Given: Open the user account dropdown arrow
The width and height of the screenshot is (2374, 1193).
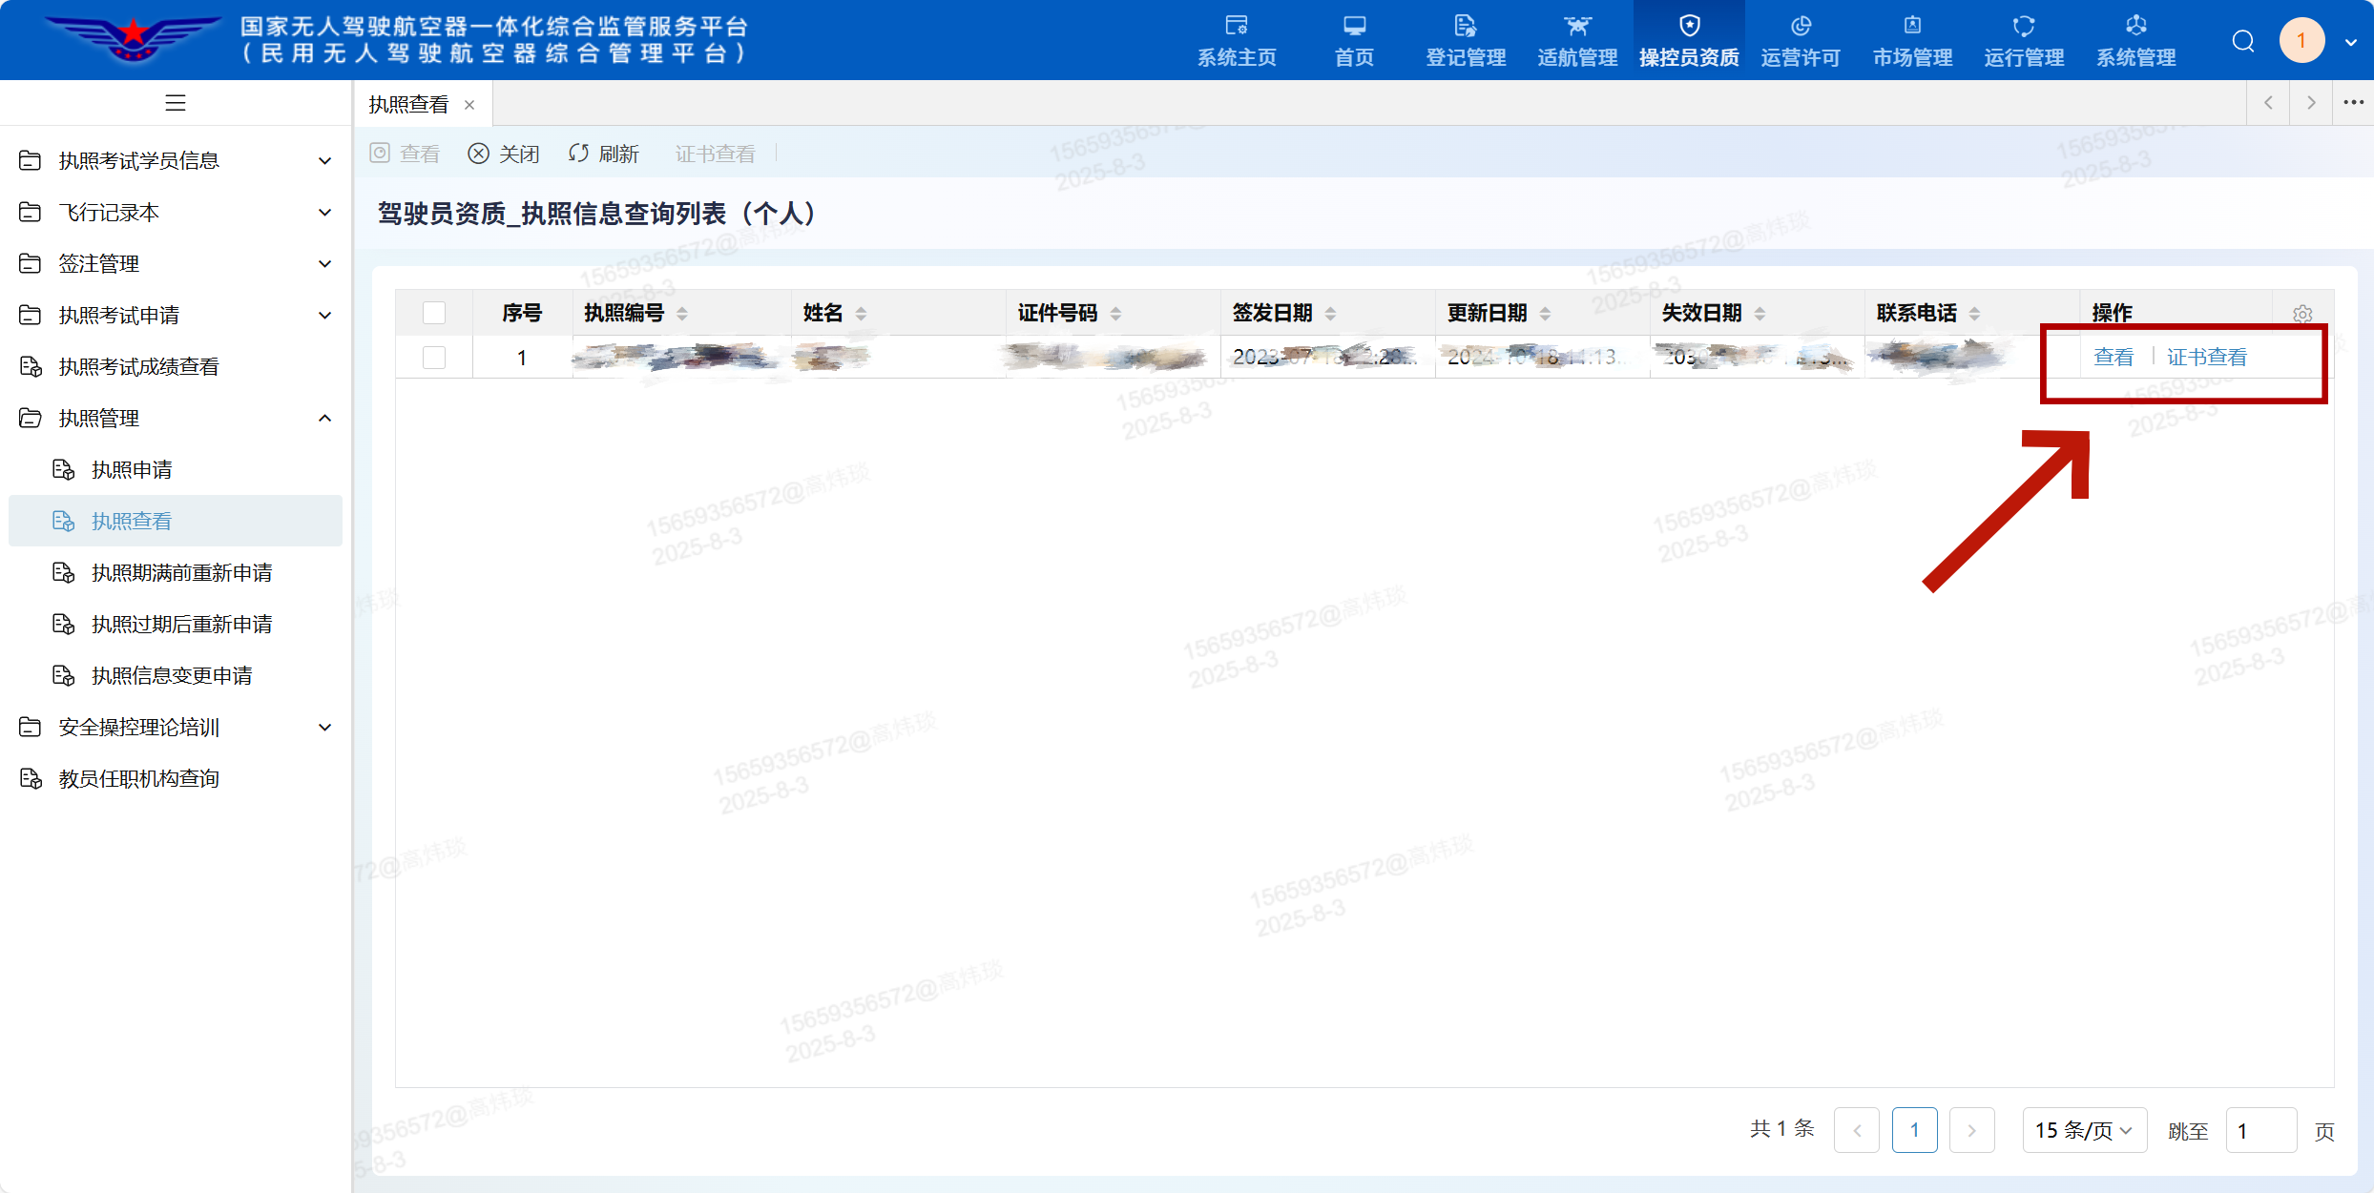Looking at the screenshot, I should tap(2352, 42).
